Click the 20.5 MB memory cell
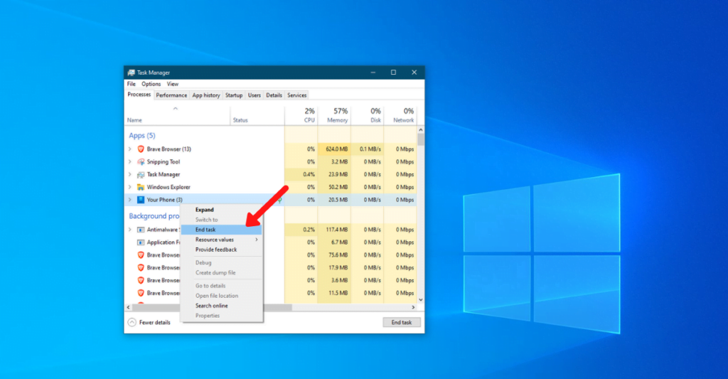The height and width of the screenshot is (379, 728). [x=334, y=200]
